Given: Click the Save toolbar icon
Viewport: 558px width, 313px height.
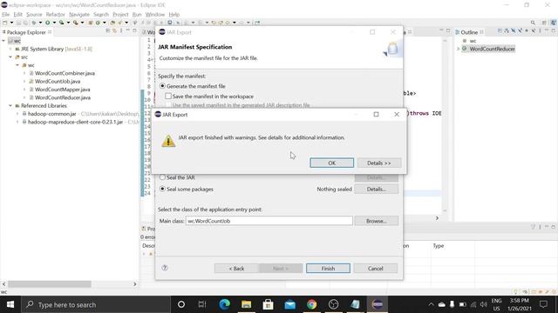Looking at the screenshot, I should (18, 23).
